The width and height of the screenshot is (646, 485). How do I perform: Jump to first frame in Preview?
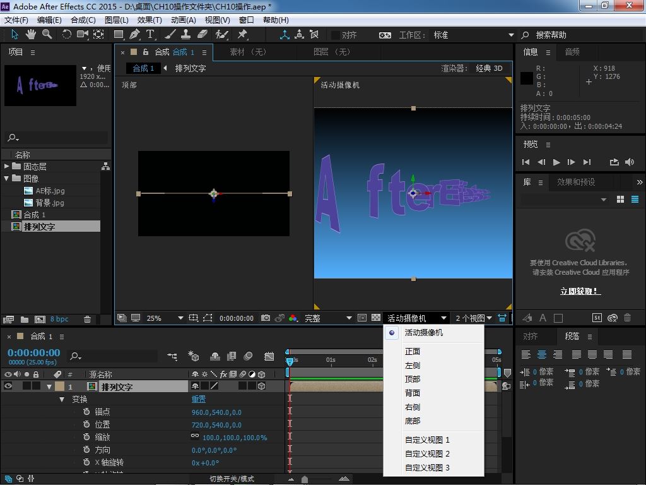[526, 162]
